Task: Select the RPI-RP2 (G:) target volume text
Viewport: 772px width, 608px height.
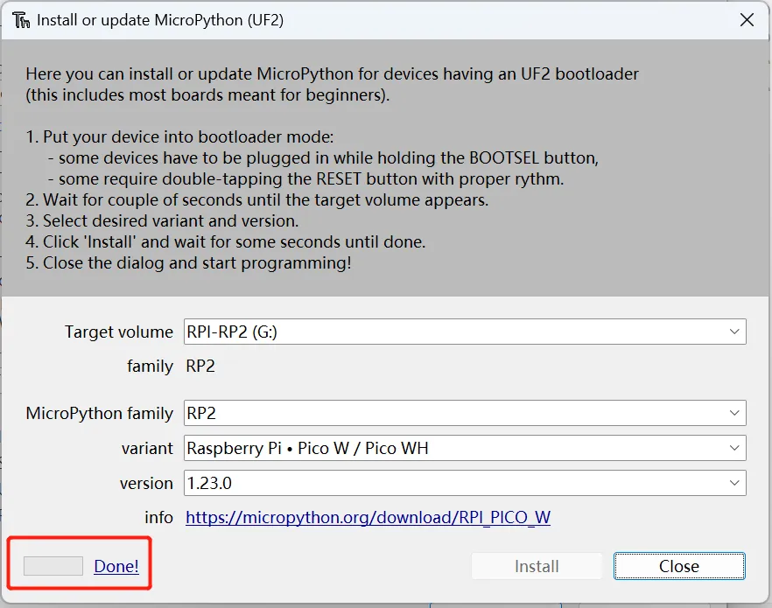Action: point(232,332)
